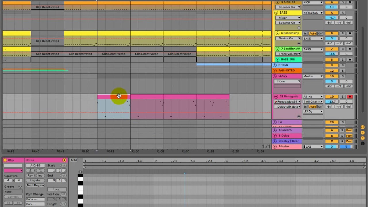Open the All Ins input dropdown
This screenshot has width=368, height=207.
pos(313,97)
